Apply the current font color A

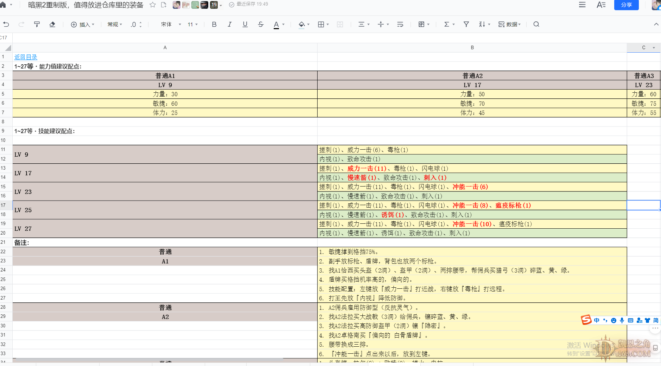pyautogui.click(x=276, y=25)
